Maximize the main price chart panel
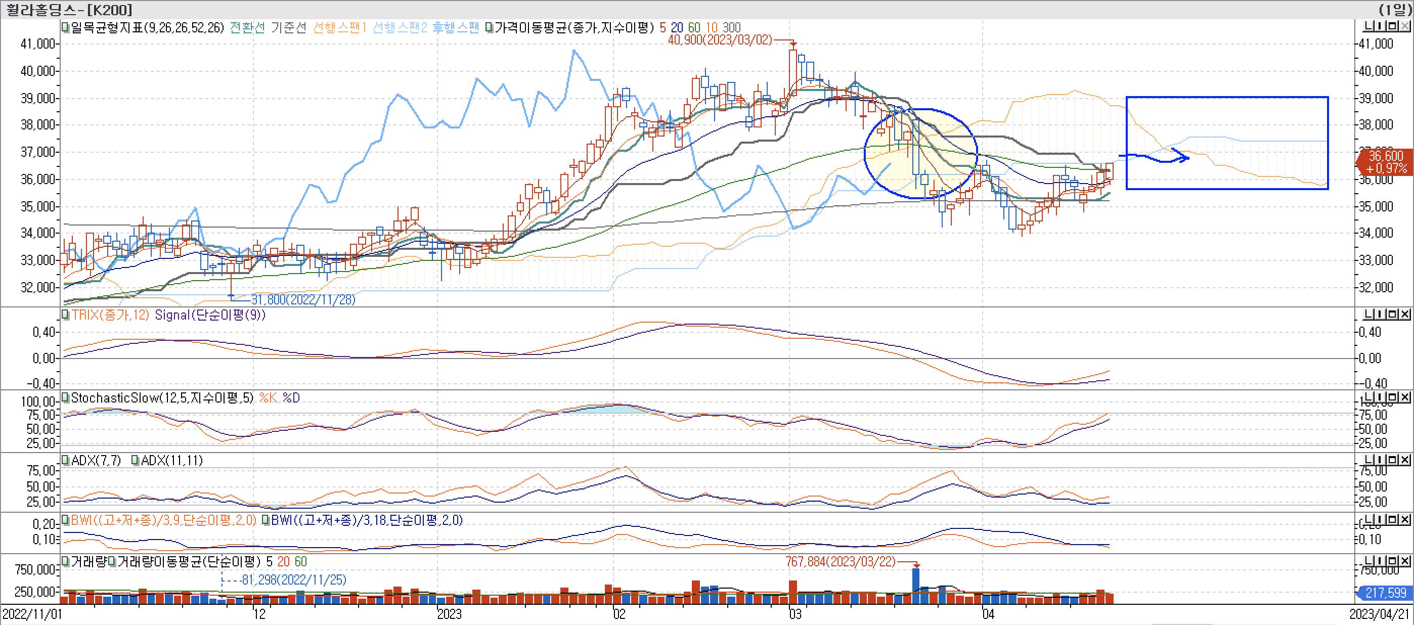 (1392, 26)
